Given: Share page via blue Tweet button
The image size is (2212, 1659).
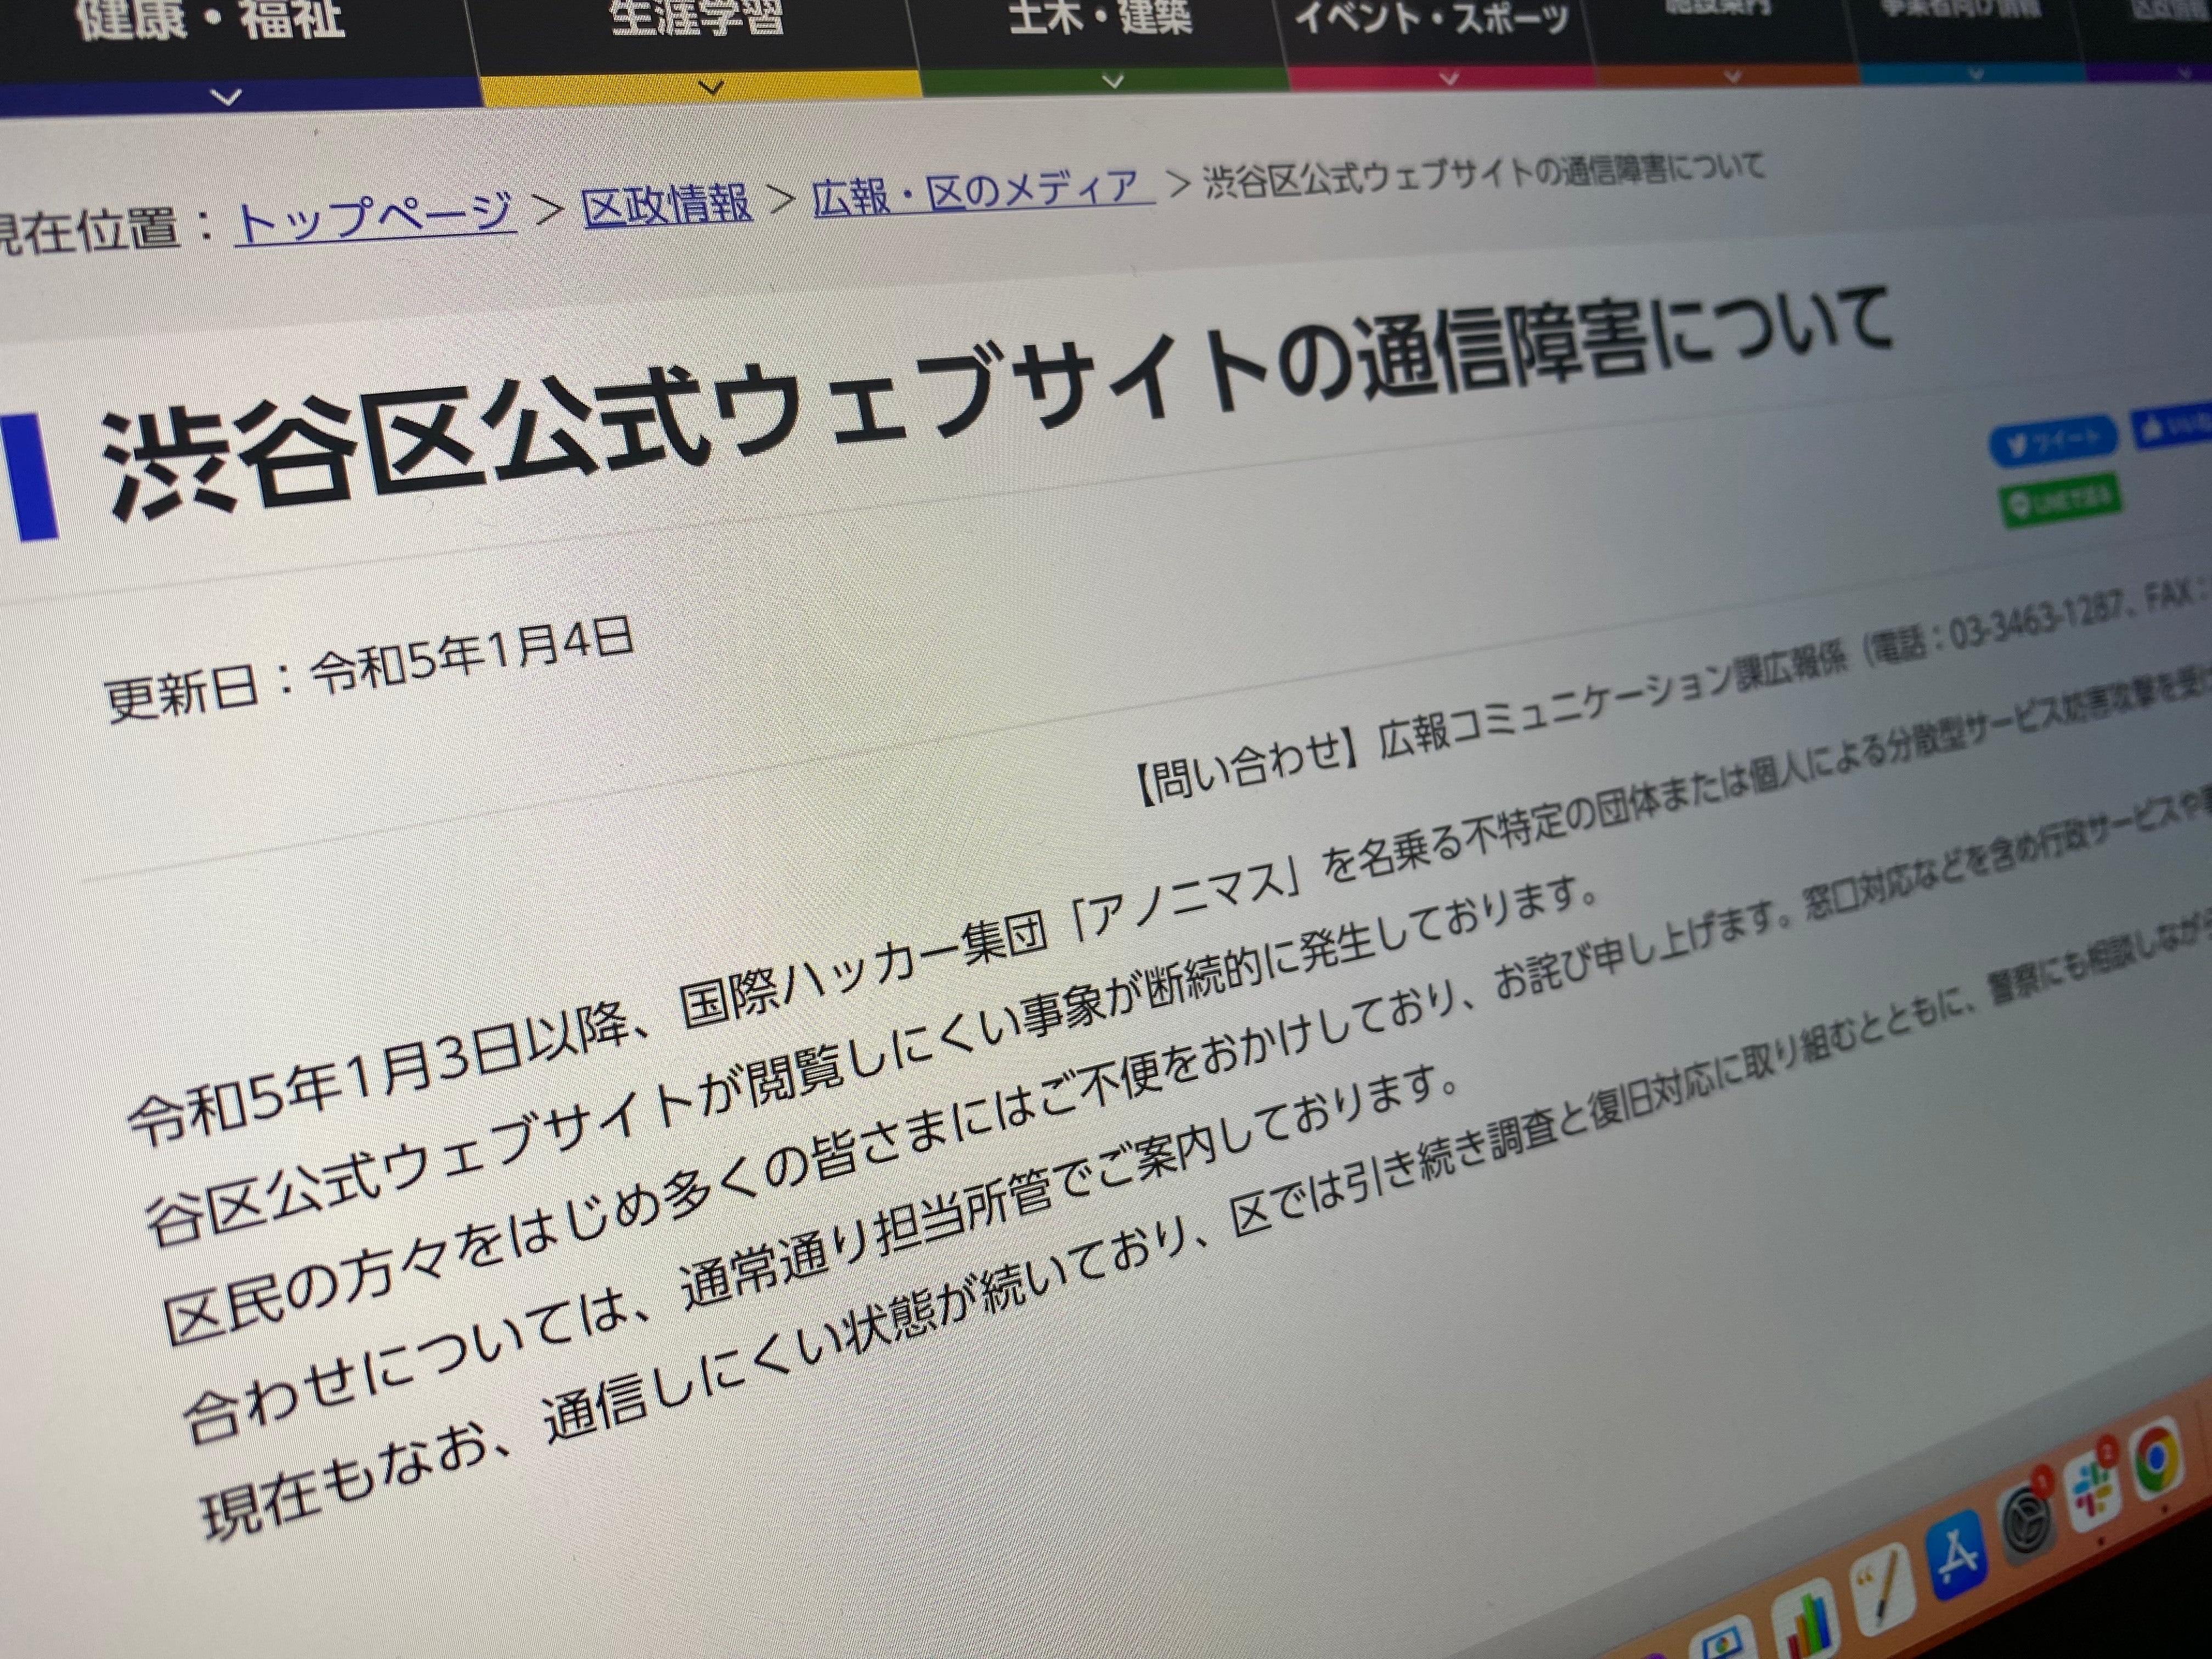Looking at the screenshot, I should pyautogui.click(x=2054, y=440).
